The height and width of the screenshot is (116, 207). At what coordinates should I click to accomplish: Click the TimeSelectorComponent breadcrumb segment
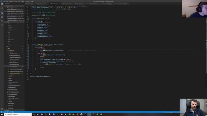72,6
